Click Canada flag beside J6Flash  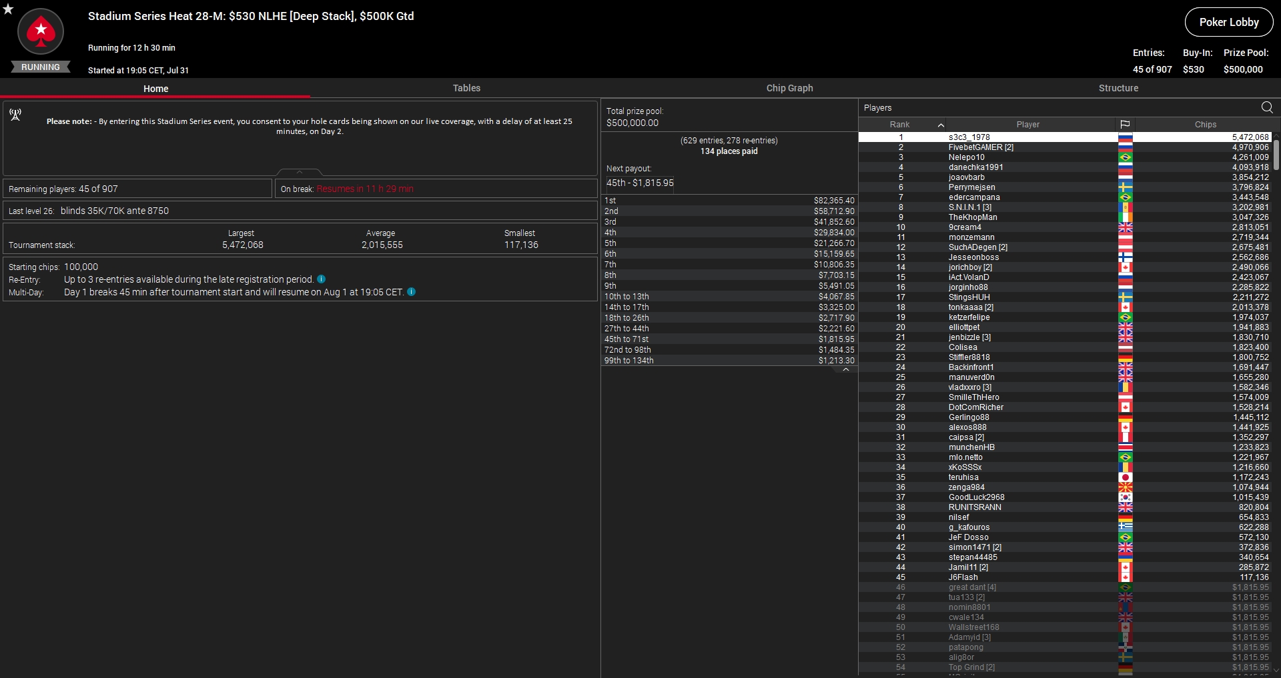pos(1126,577)
